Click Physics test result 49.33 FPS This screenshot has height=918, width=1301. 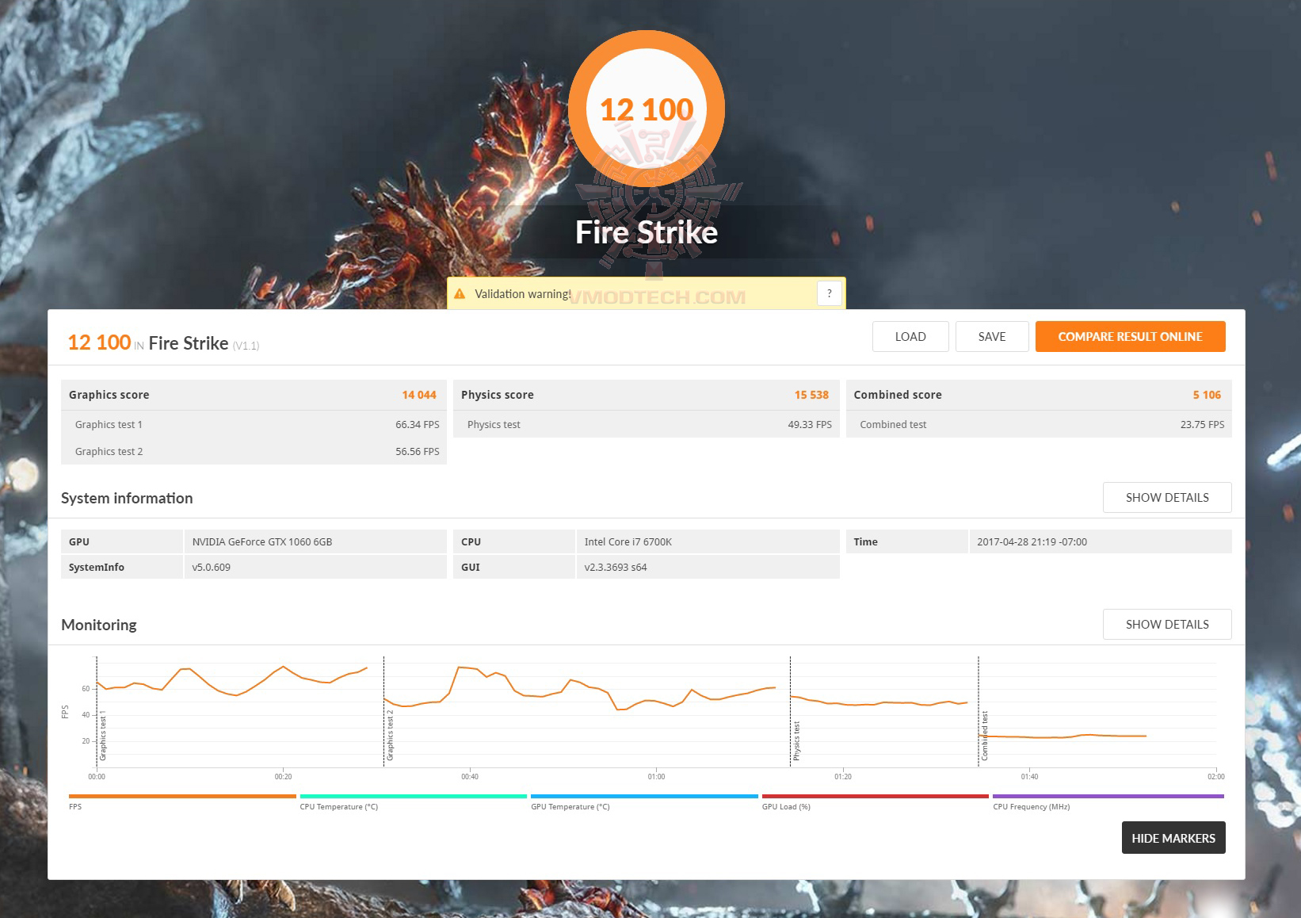coord(810,424)
